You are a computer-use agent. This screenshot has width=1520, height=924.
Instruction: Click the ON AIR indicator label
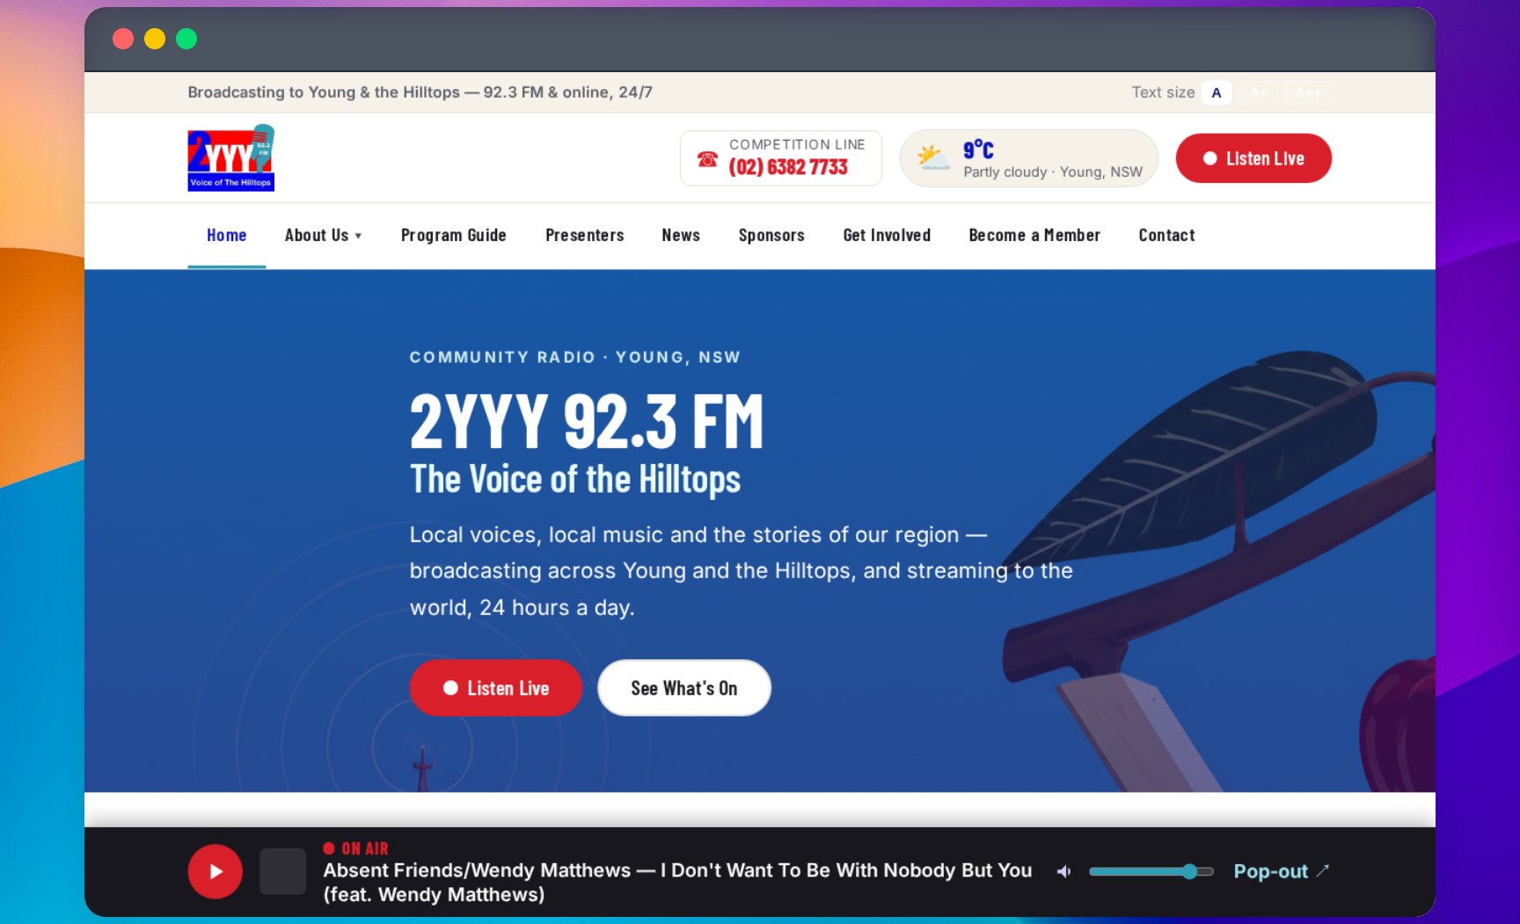356,848
